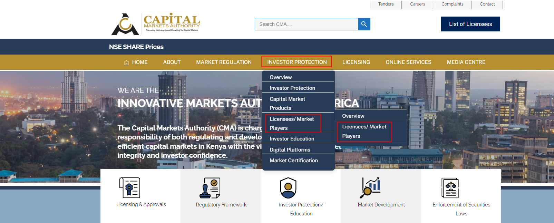Click the home icon beside HOME

click(x=126, y=62)
